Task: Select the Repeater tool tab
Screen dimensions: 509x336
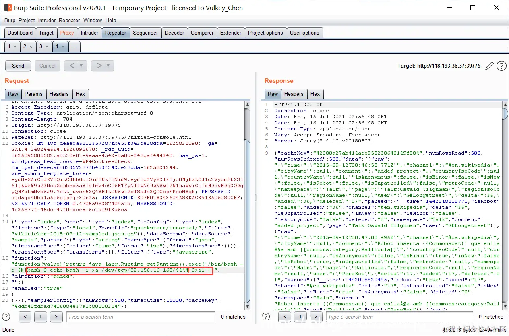Action: (x=116, y=33)
